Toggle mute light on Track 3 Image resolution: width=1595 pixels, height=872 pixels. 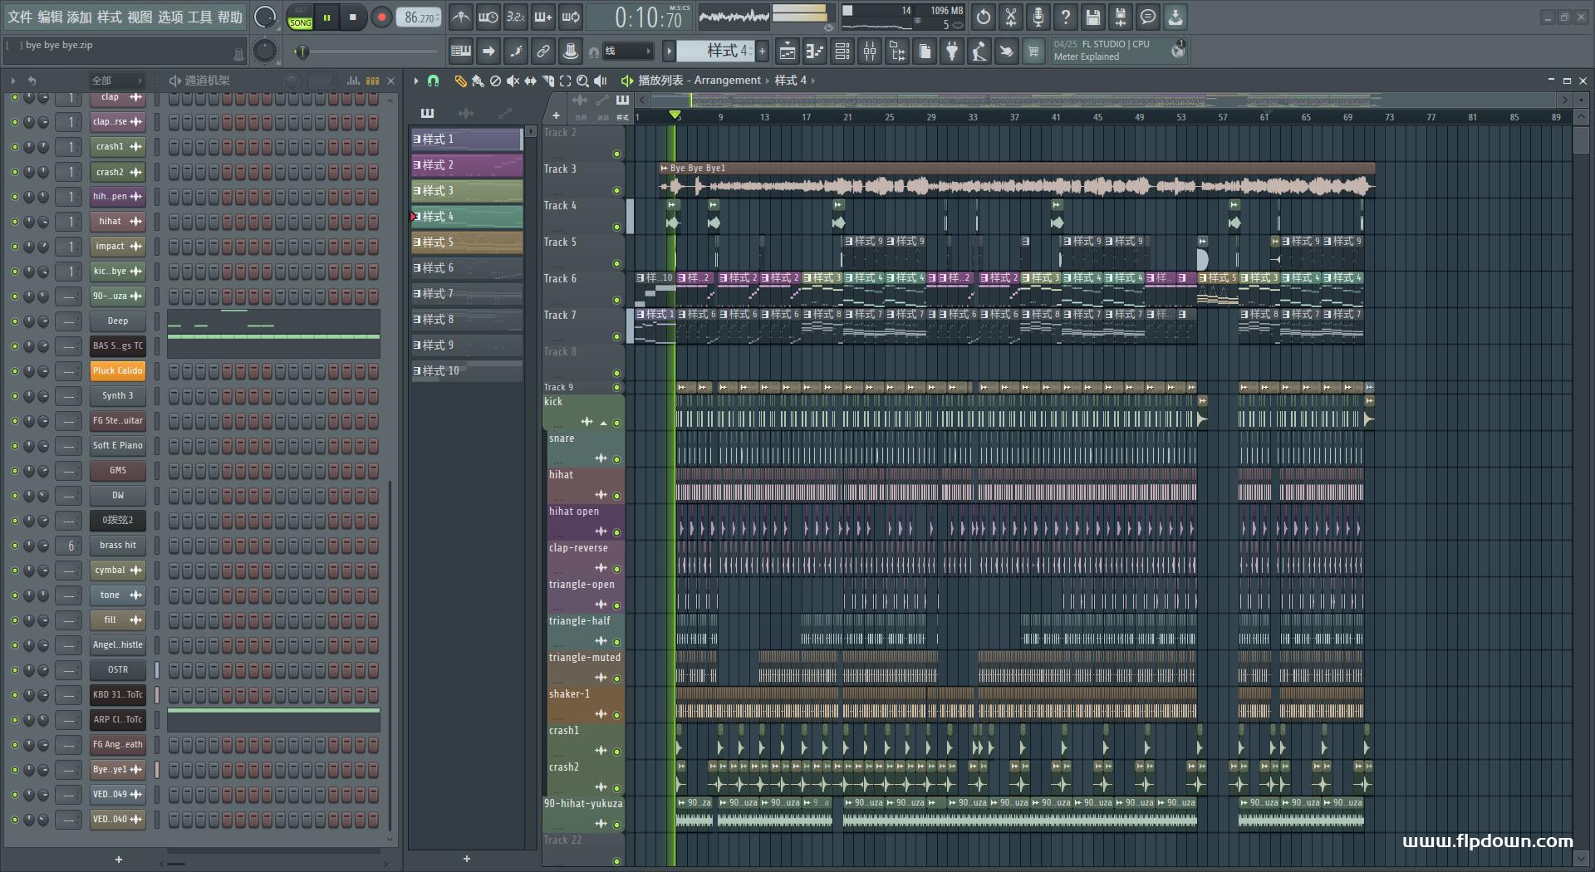point(616,191)
